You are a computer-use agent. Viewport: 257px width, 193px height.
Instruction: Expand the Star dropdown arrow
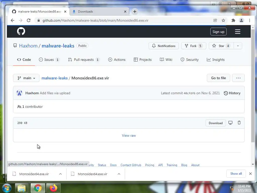pyautogui.click(x=238, y=46)
